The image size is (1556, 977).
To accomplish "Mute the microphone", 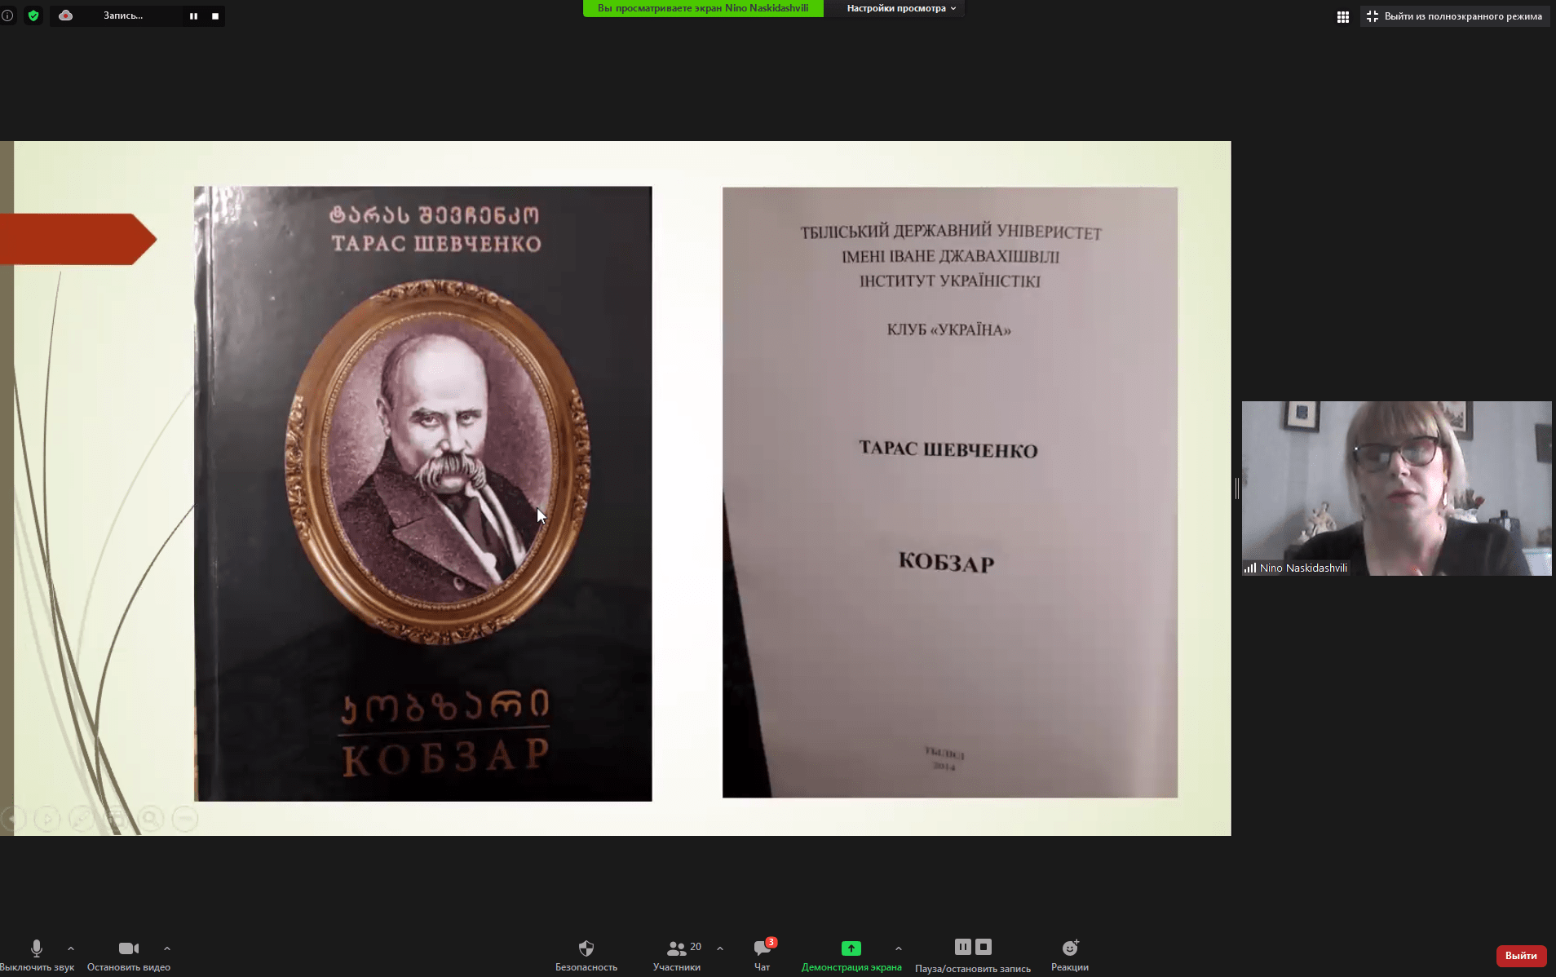I will coord(37,954).
